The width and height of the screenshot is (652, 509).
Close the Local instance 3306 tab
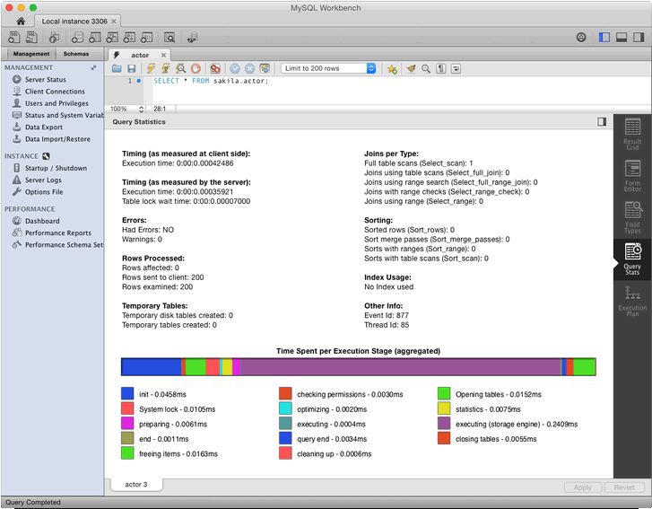114,22
